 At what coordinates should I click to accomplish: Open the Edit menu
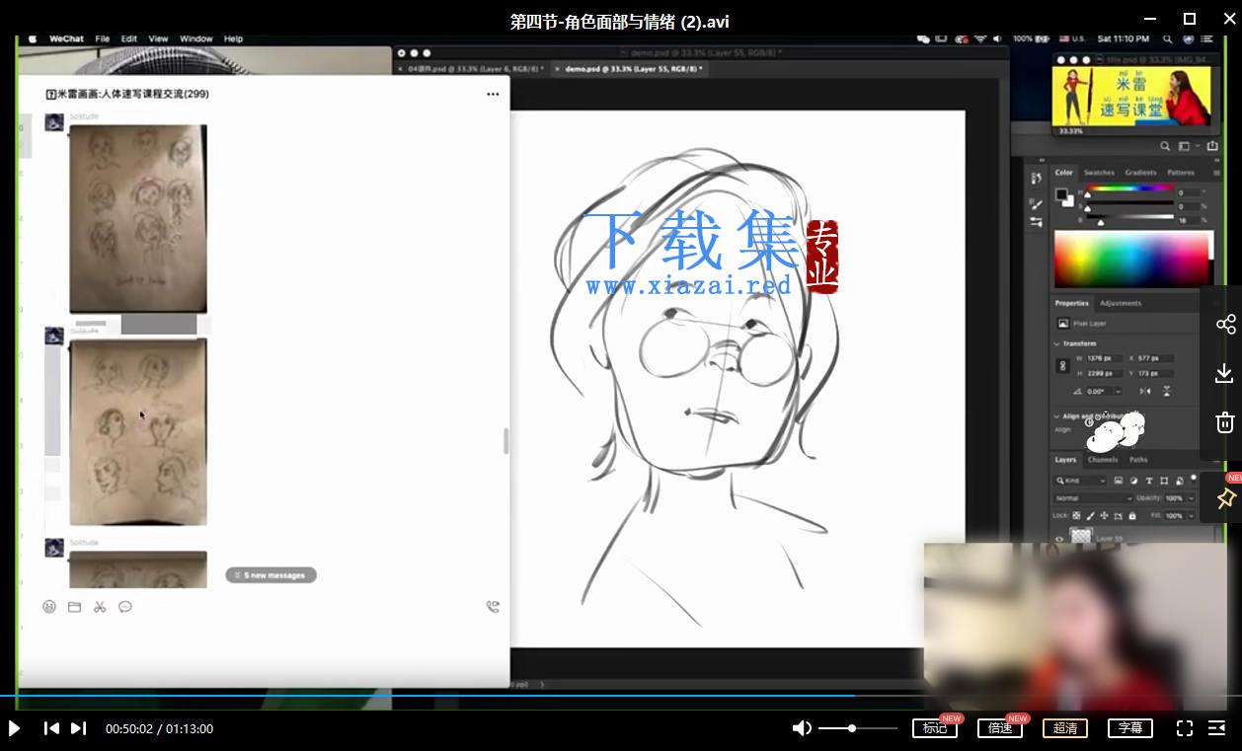[x=129, y=39]
